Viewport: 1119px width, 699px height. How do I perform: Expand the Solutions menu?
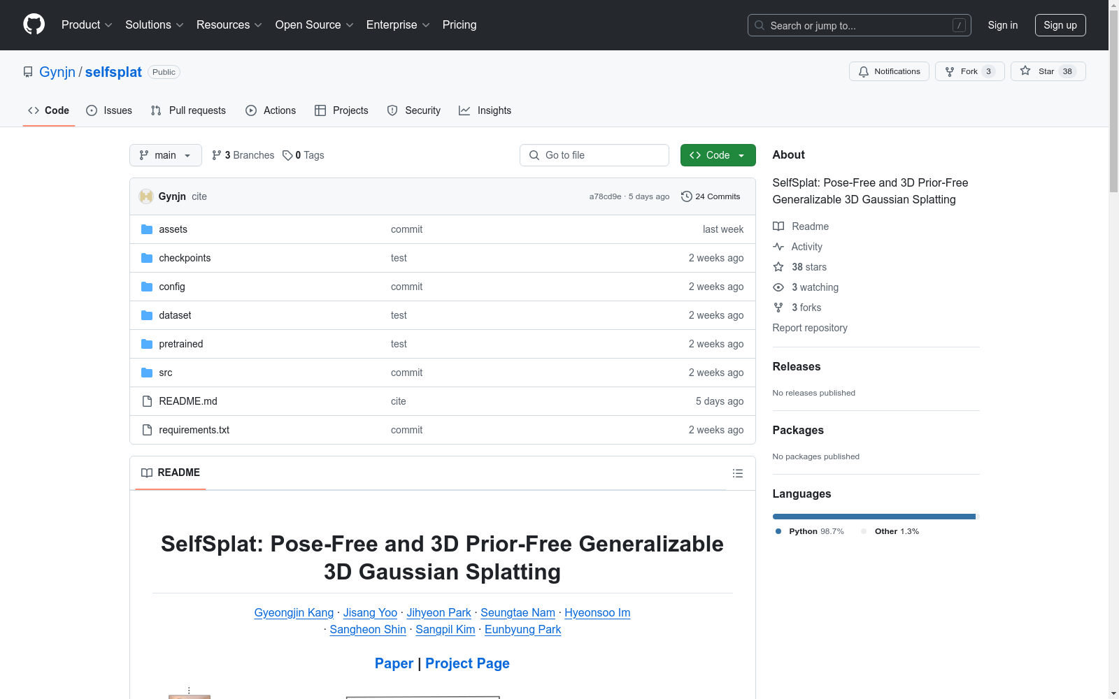click(x=155, y=25)
